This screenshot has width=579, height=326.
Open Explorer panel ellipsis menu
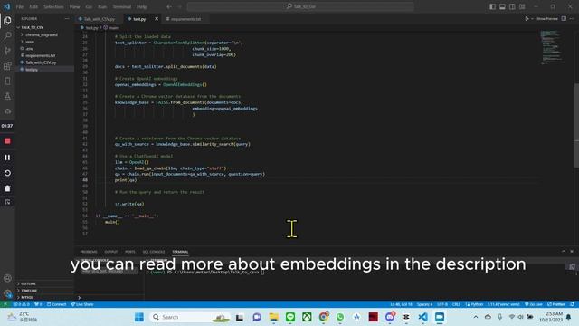[x=67, y=18]
